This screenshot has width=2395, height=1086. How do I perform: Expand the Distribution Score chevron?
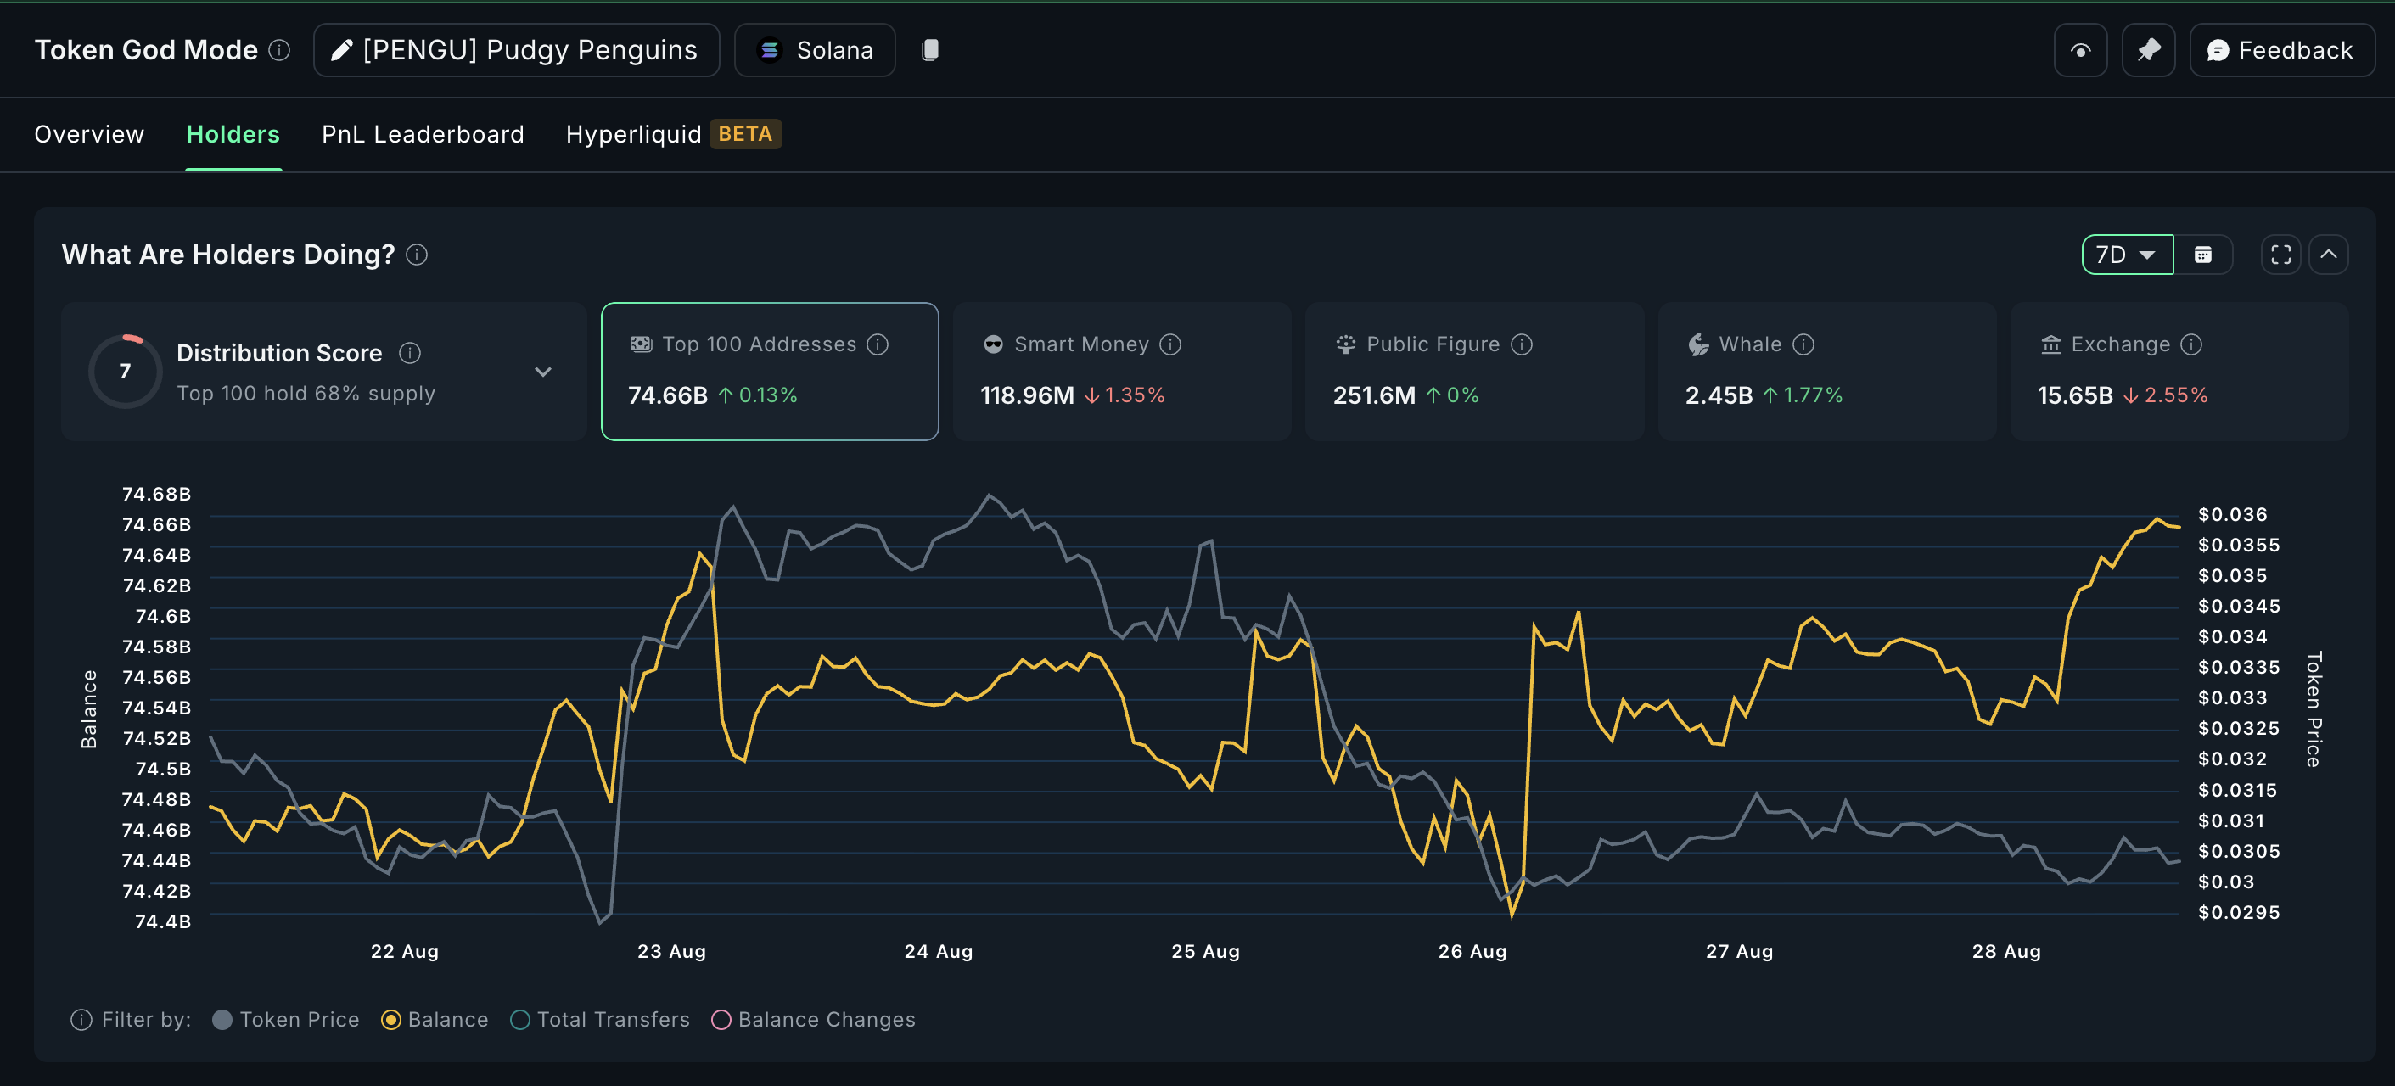pyautogui.click(x=543, y=372)
